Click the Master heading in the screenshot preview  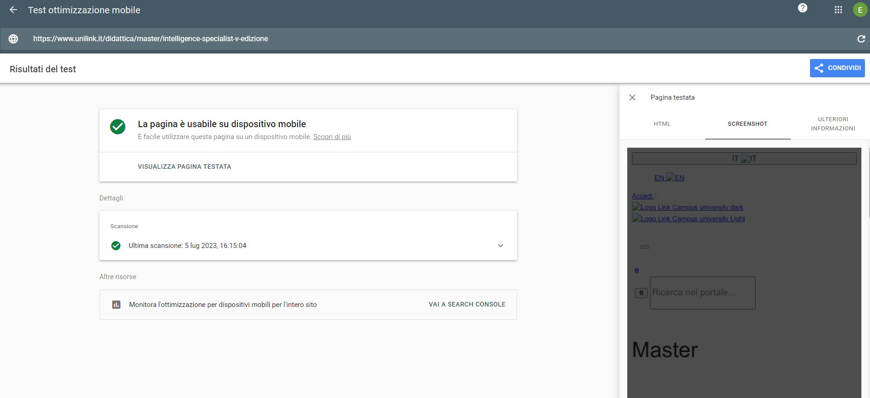click(665, 350)
